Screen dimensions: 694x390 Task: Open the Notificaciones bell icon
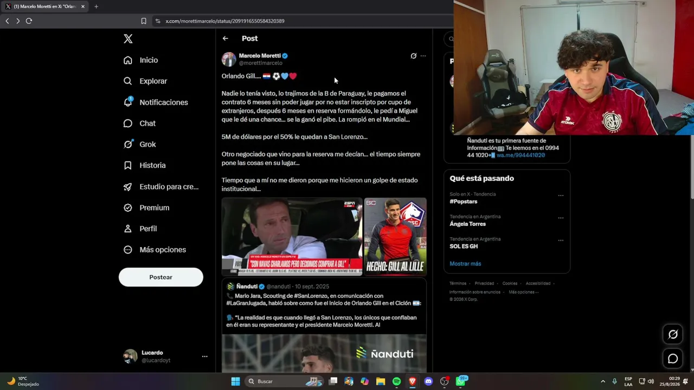tap(128, 102)
